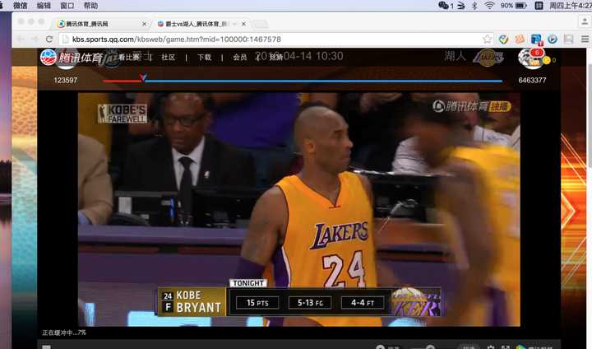
Task: Click the user avatar with notification badge
Action: click(529, 58)
